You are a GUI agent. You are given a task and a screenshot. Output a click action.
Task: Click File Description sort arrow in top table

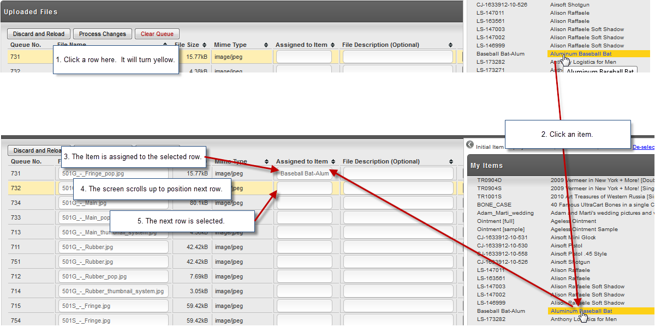point(451,45)
